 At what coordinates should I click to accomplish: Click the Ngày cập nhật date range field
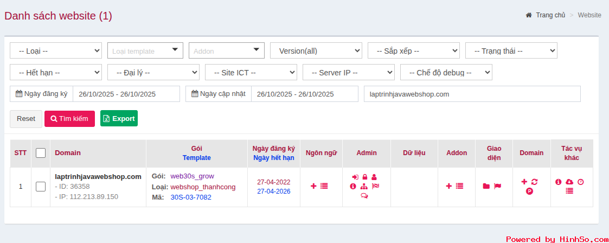tap(305, 94)
